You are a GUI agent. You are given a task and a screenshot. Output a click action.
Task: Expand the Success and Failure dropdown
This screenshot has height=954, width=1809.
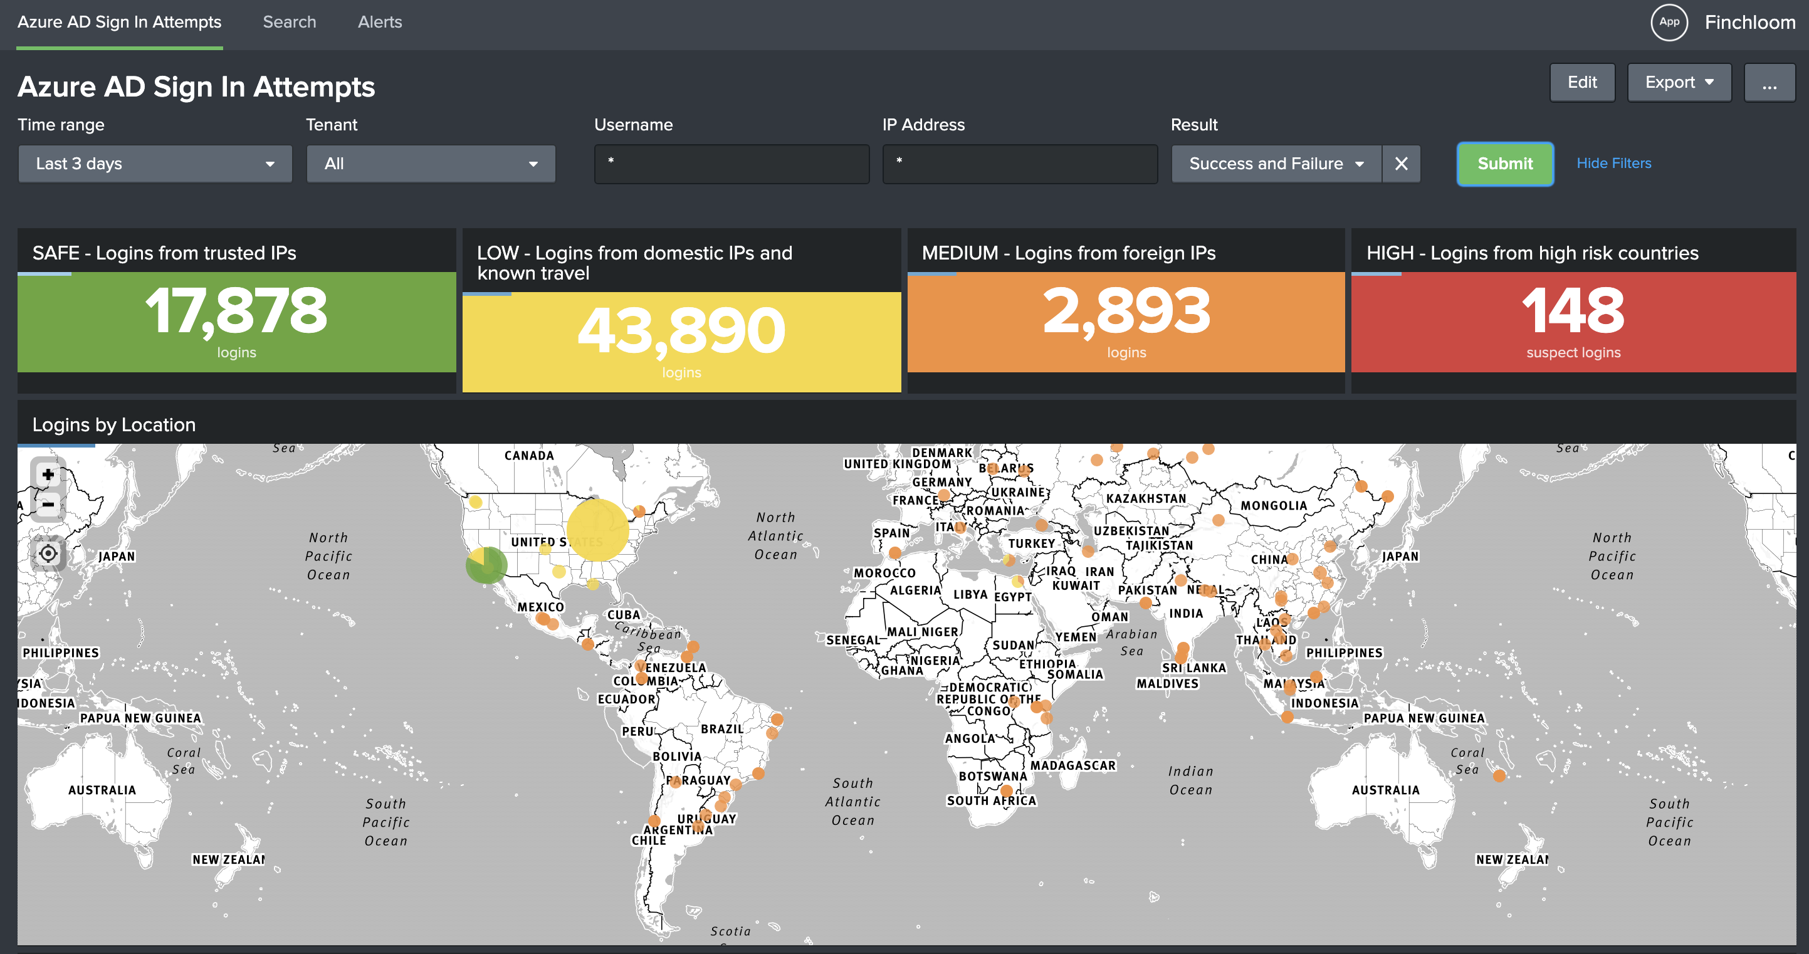[x=1276, y=164]
